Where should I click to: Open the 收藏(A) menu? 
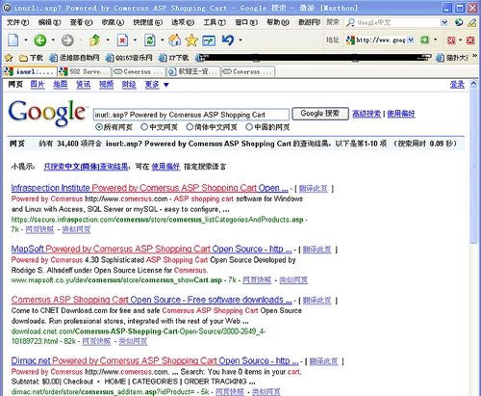coord(113,22)
